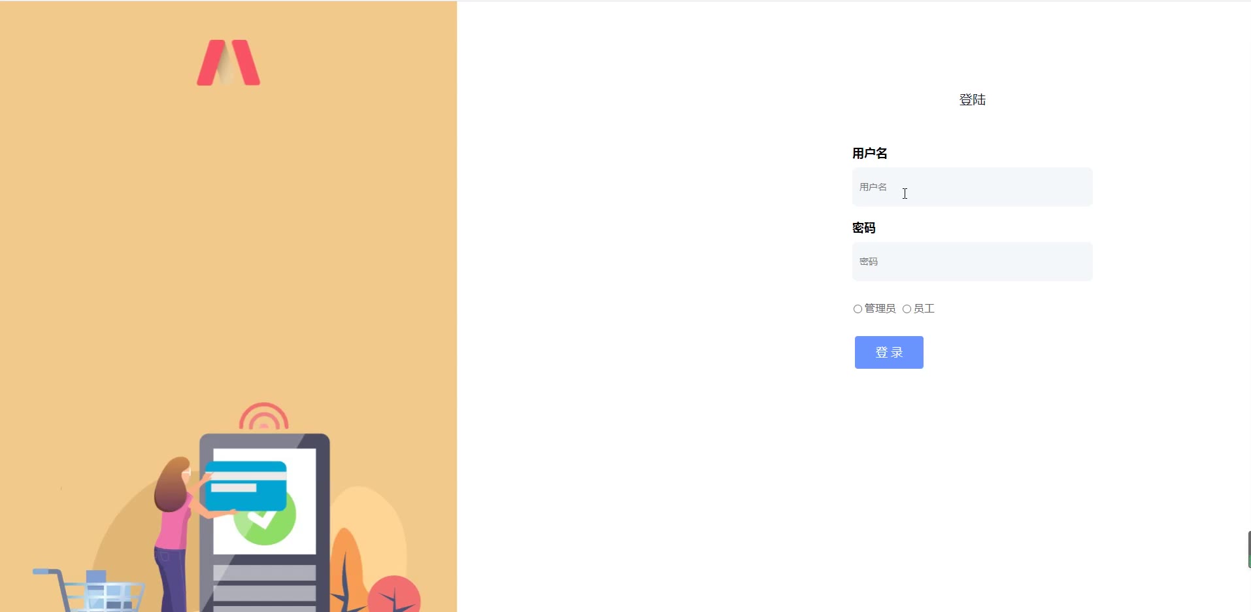Click the red round bush graphic
1251x612 pixels.
(393, 594)
